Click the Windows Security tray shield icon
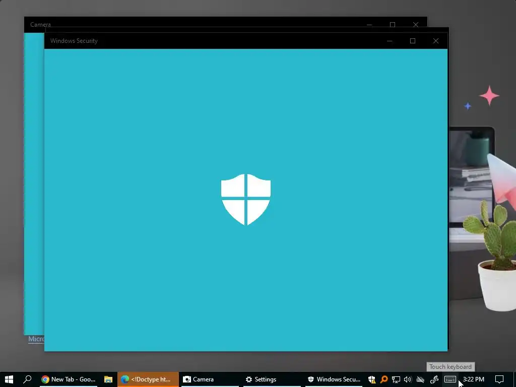This screenshot has width=516, height=387. [x=371, y=379]
